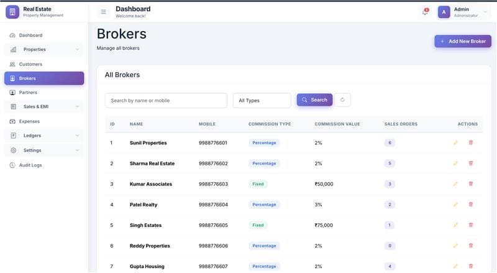
Task: Click edit pencil for Kumar Associates
Action: coord(455,184)
